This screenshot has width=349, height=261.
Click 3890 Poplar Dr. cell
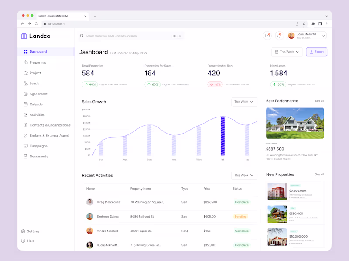pyautogui.click(x=141, y=231)
